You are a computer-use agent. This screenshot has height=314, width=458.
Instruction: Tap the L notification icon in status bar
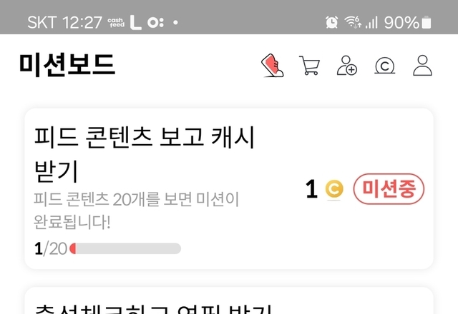click(135, 22)
